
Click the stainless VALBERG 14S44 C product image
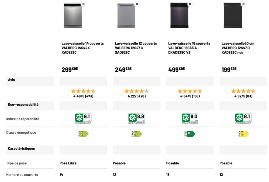[x=73, y=16]
